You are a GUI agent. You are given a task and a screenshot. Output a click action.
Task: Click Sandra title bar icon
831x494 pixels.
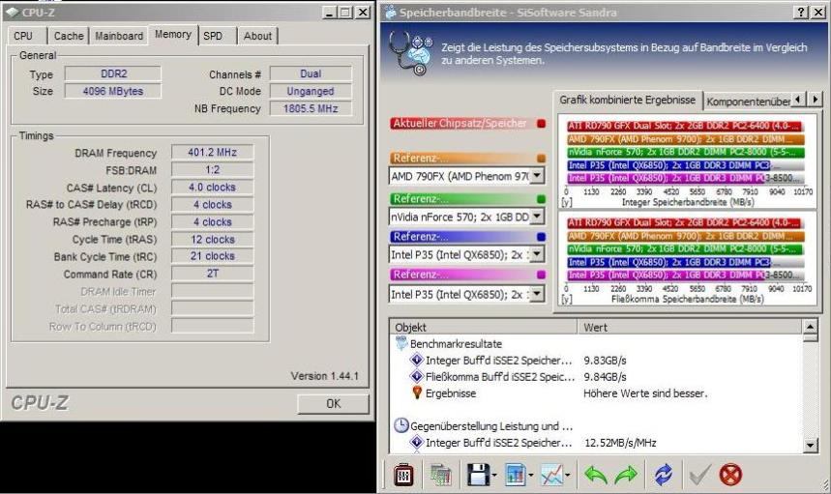coord(391,12)
